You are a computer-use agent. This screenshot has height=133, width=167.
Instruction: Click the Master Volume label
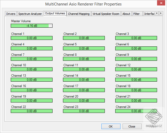(21, 21)
